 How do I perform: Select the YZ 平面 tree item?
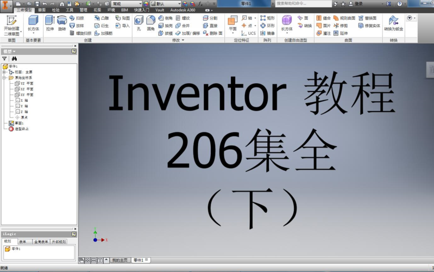coord(24,83)
